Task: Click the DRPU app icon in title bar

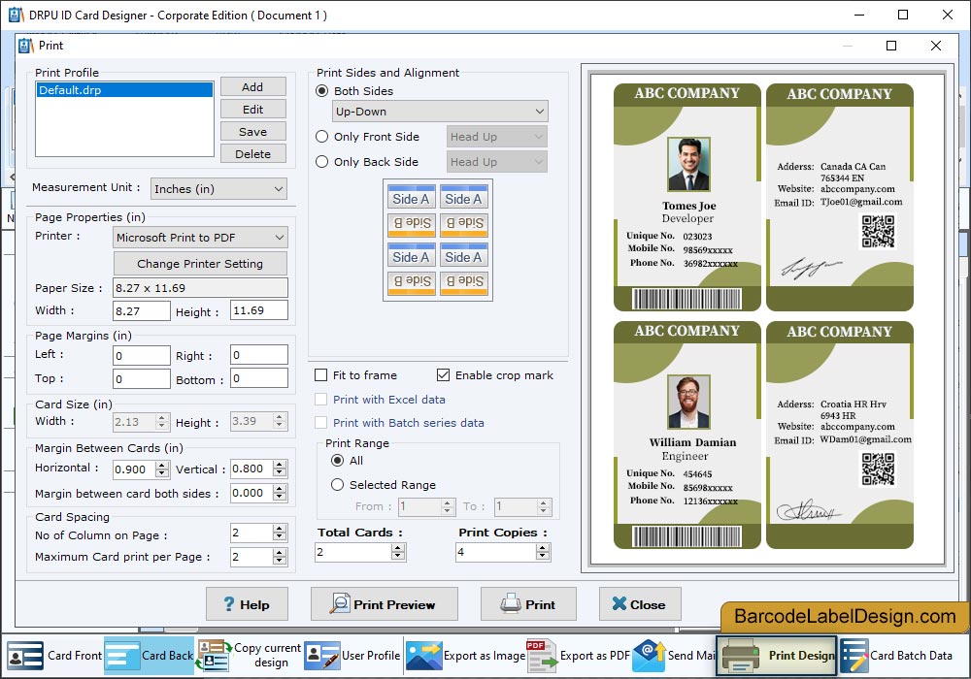Action: [x=16, y=15]
